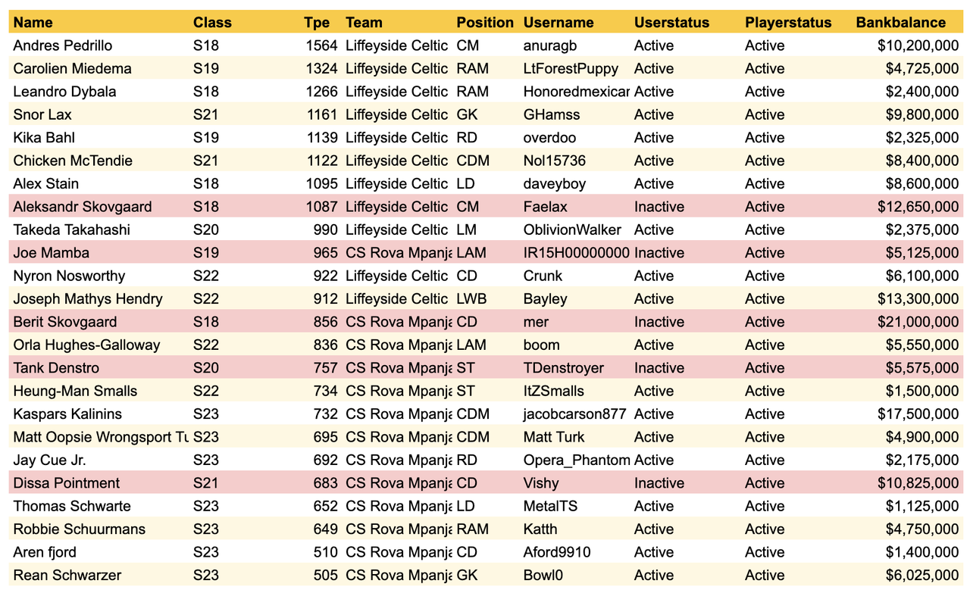
Task: Select the Nyron Nosworthy name cell
Action: 69,276
